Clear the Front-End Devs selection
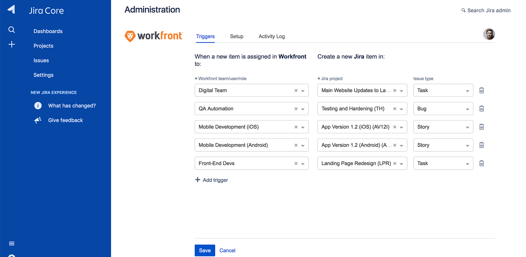526x257 pixels. click(x=296, y=164)
